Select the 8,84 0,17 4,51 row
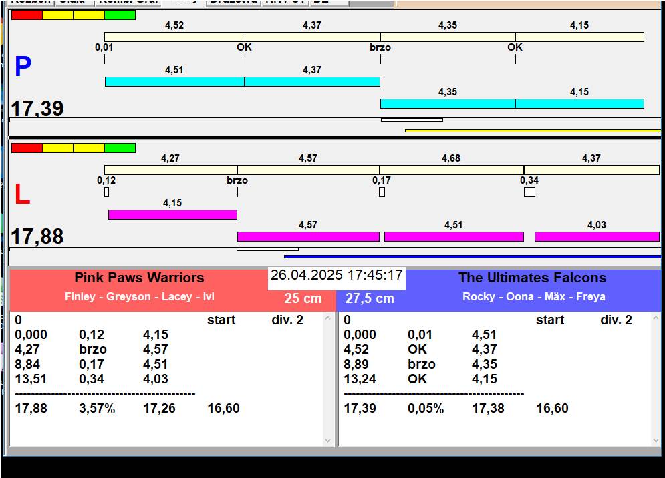The image size is (665, 478). (x=92, y=364)
